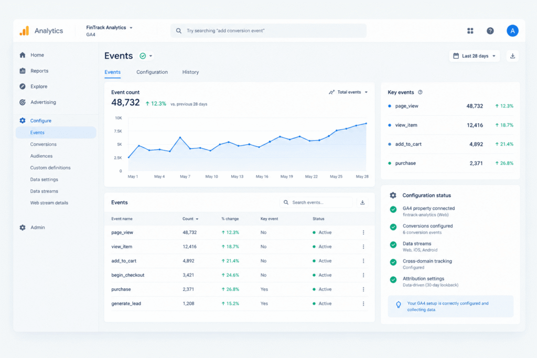Click the begin_checkout event name

pos(128,275)
